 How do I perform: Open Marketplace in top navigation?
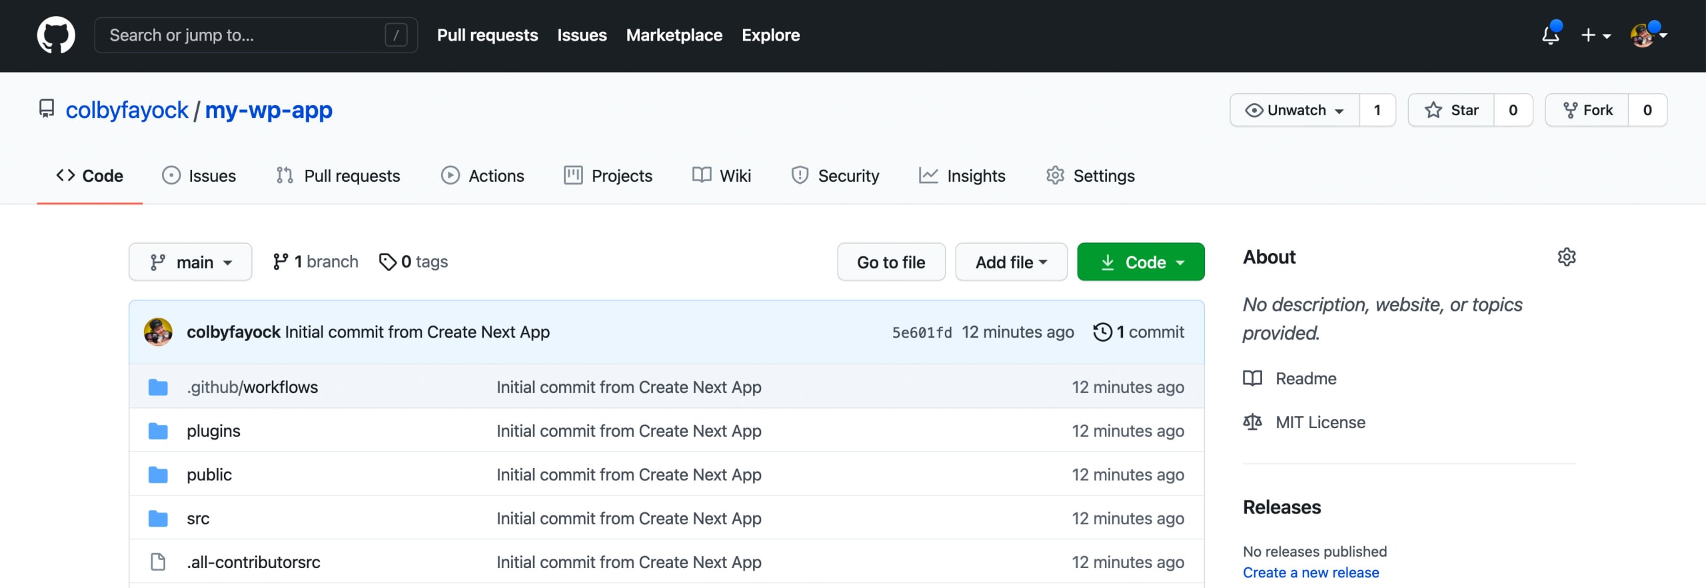point(674,35)
